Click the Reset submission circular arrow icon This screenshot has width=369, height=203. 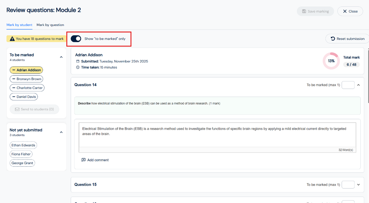coord(333,39)
